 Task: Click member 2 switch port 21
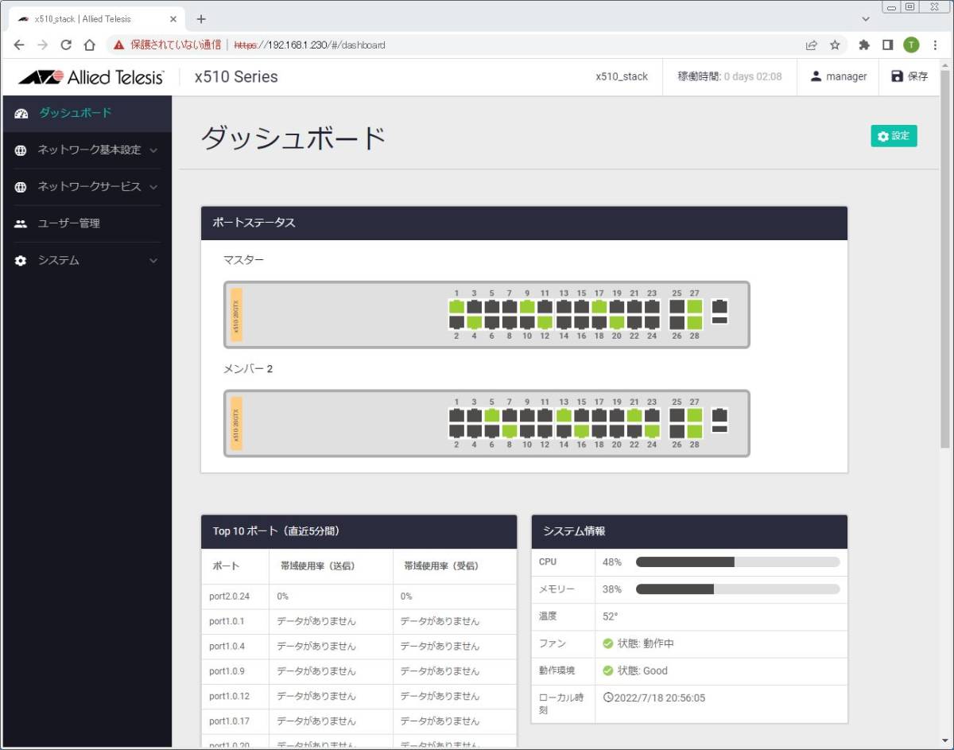point(634,415)
